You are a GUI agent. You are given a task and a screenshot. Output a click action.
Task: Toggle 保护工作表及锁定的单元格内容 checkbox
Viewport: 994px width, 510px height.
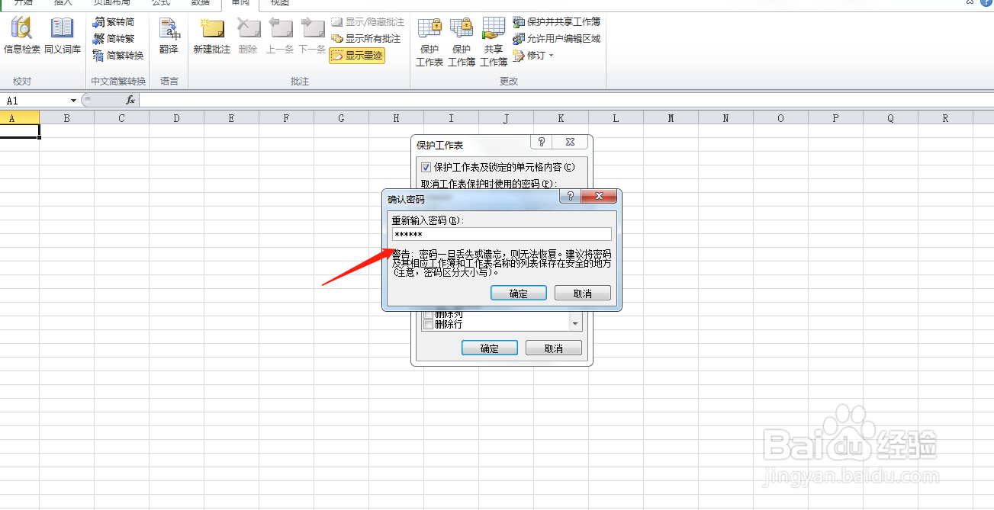tap(426, 167)
